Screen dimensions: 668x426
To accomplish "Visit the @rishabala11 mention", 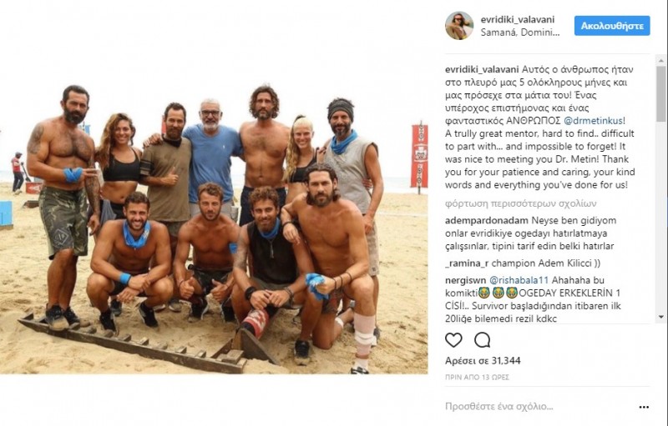I will (x=519, y=280).
